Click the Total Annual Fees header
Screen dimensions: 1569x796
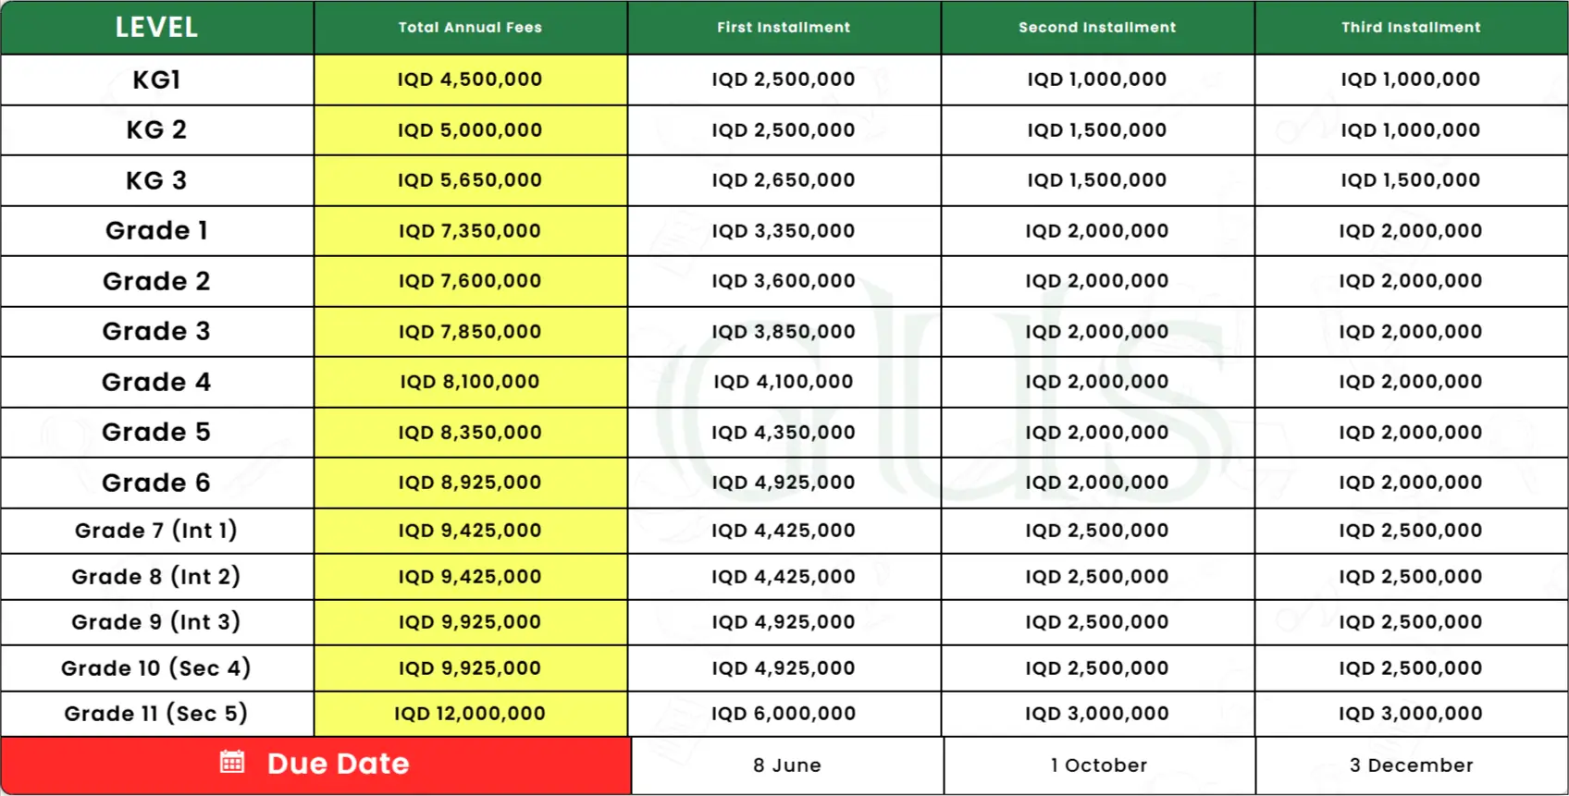point(470,28)
